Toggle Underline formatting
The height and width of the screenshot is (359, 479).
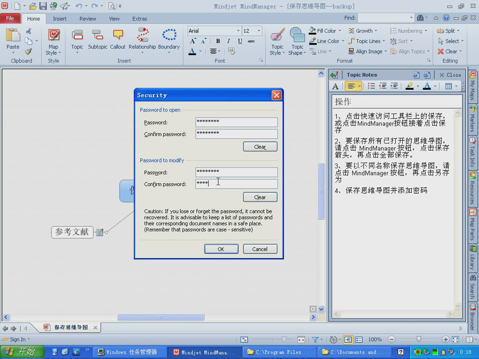tap(240, 41)
